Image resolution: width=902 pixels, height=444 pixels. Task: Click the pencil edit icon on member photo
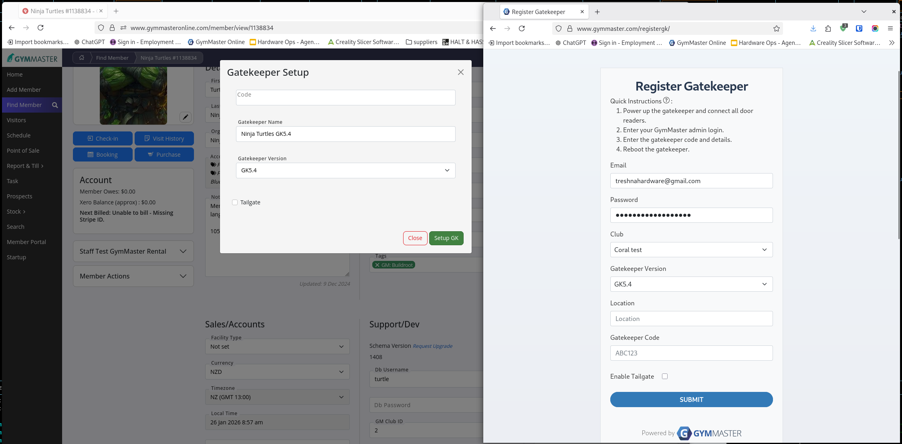[185, 117]
